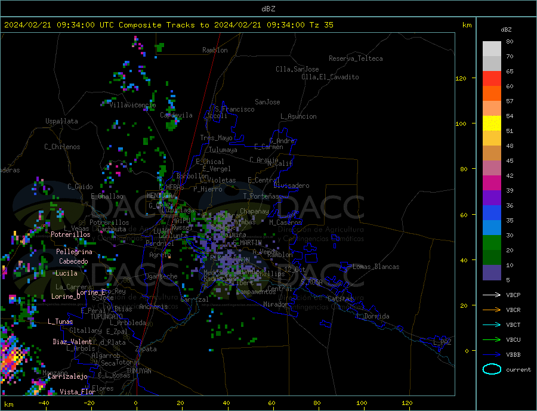The image size is (537, 411).
Task: Click the Tulumaya label
Action: pyautogui.click(x=223, y=150)
